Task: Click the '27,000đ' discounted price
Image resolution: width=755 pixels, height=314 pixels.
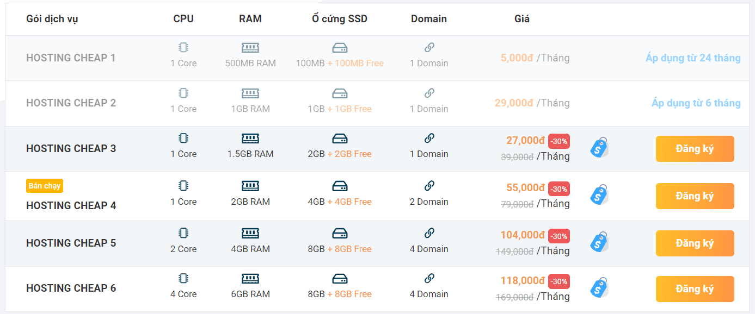Action: tap(525, 141)
